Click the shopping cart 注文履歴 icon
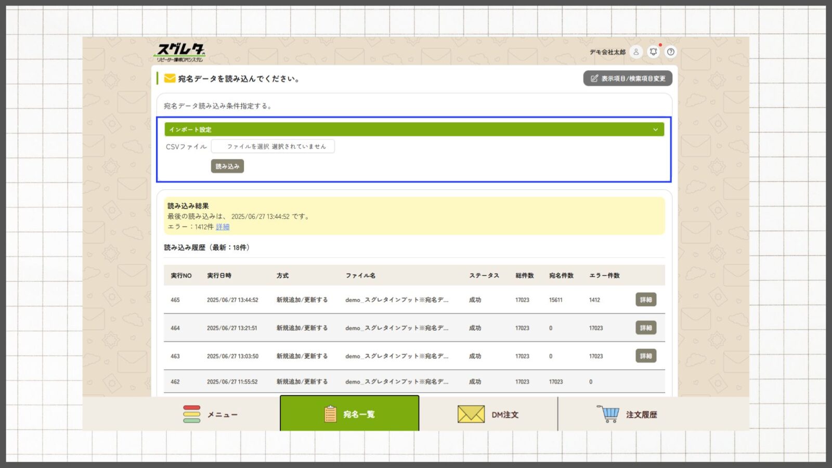The image size is (832, 468). coord(608,414)
